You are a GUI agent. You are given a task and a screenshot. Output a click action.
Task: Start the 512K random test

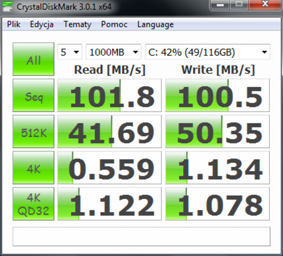coord(33,131)
